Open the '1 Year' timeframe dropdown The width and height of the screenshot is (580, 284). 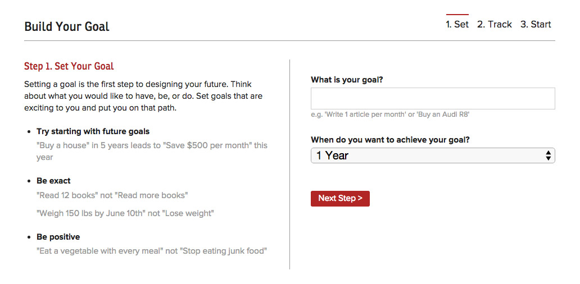(427, 155)
